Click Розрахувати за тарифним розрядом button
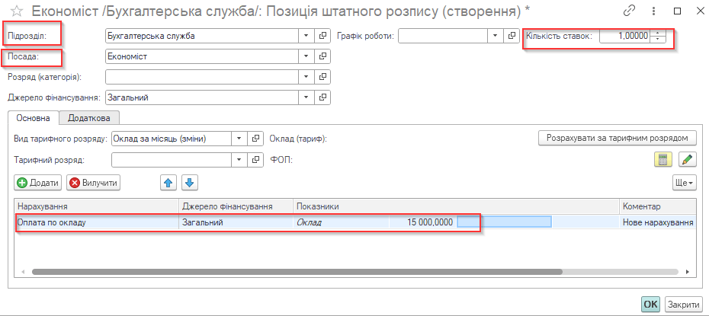The width and height of the screenshot is (709, 316). pos(618,138)
